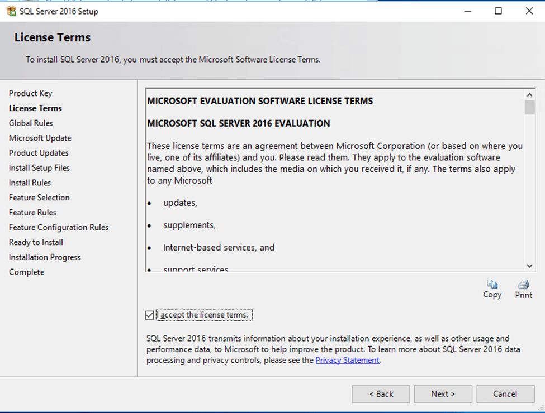Click the SQL Server Setup title bar icon
The image size is (545, 413).
tap(11, 11)
